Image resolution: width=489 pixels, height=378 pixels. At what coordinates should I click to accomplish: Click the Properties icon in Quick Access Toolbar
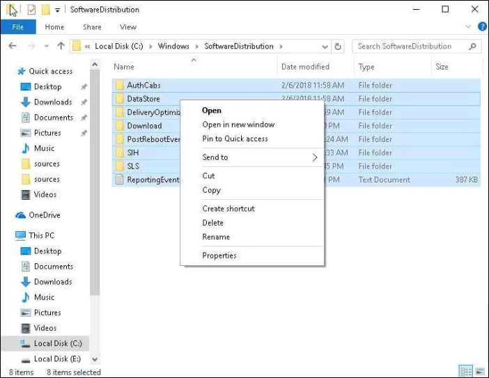pos(31,10)
